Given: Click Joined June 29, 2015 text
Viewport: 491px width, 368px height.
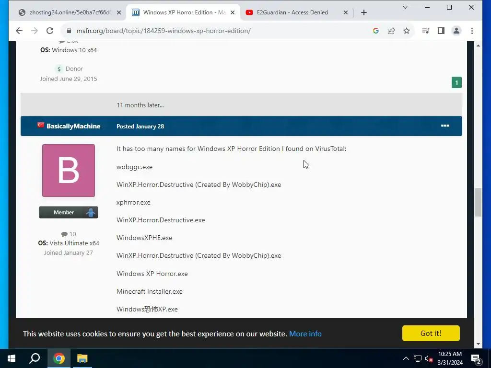Looking at the screenshot, I should (68, 79).
